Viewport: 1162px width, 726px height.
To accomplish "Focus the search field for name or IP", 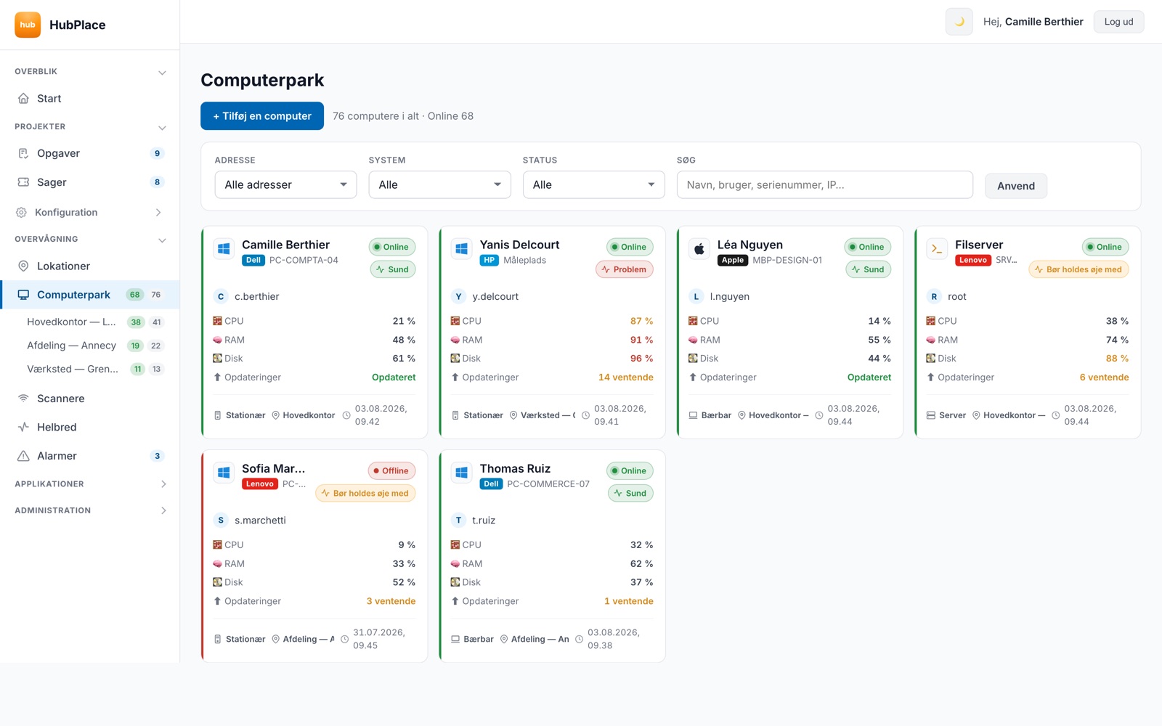I will point(824,184).
